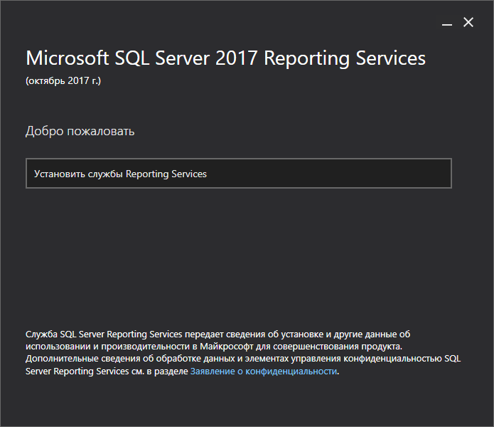This screenshot has width=494, height=427.
Task: Click the 'Дополнительные сведения' sentence start
Action: tap(83, 359)
